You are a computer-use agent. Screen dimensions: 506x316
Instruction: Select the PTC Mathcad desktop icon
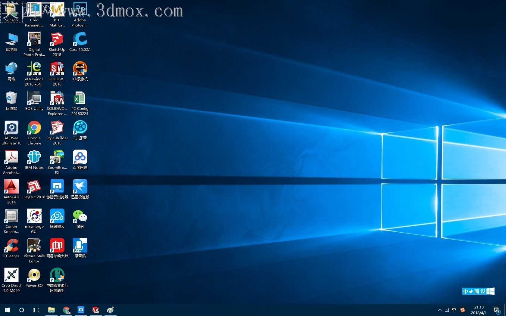(57, 14)
